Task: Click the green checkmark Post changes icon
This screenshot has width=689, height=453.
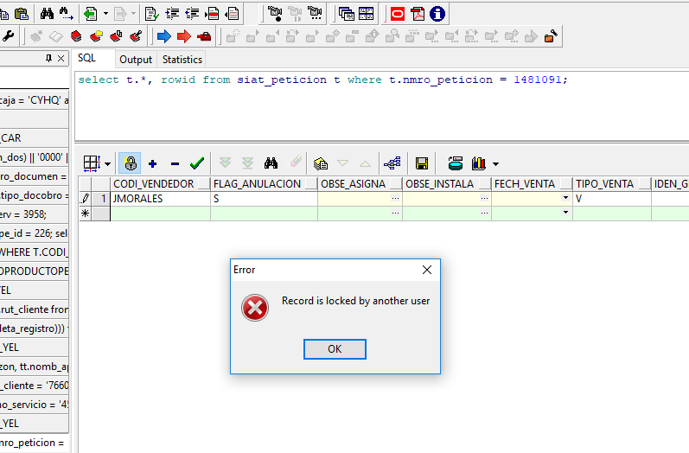Action: tap(196, 163)
